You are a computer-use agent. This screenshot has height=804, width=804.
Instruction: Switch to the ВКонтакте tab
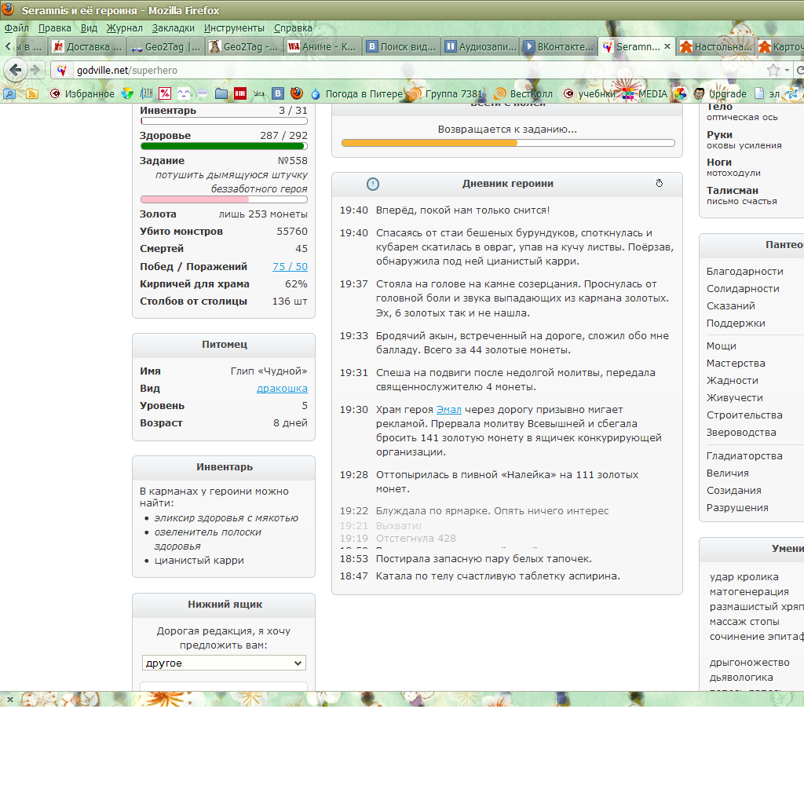tap(559, 46)
